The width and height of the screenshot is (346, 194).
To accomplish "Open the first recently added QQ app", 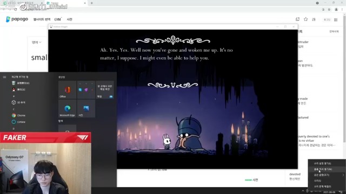I will (21, 83).
